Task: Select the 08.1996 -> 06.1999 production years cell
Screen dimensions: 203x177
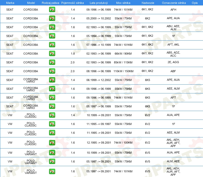Action: click(x=99, y=71)
